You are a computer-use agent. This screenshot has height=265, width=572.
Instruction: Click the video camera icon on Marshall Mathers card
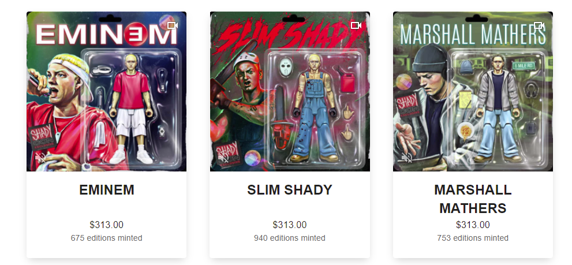539,25
